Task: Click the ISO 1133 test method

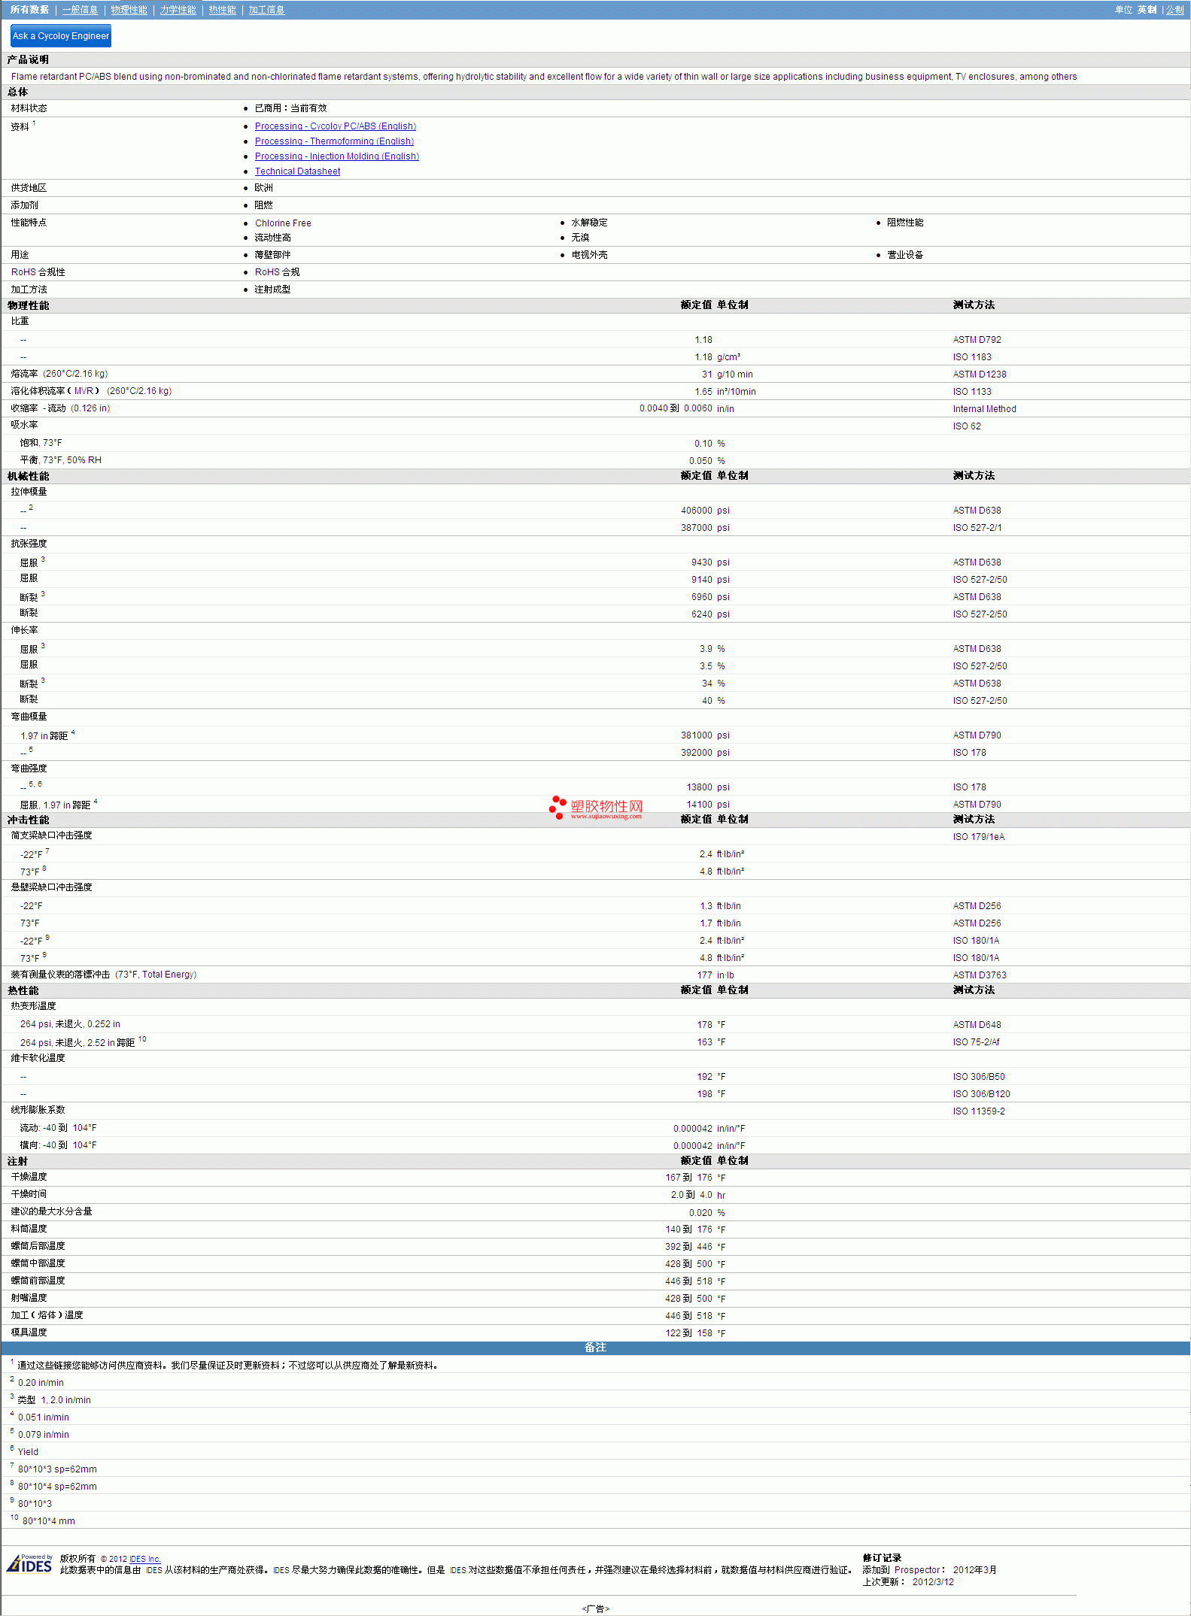Action: (x=972, y=392)
